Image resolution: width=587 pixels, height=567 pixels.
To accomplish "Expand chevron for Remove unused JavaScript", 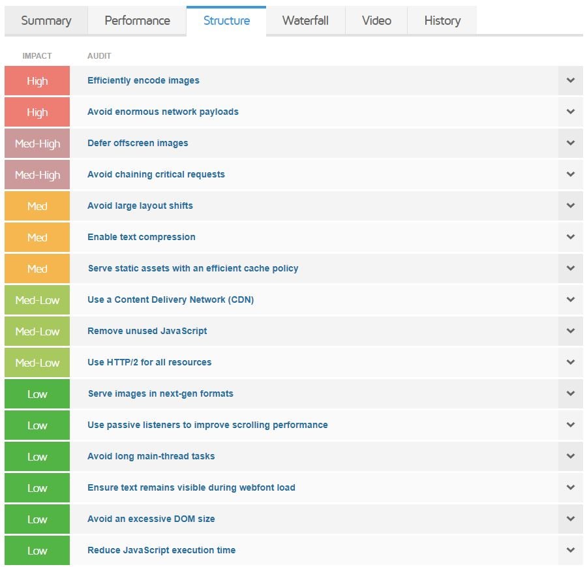I will [570, 331].
